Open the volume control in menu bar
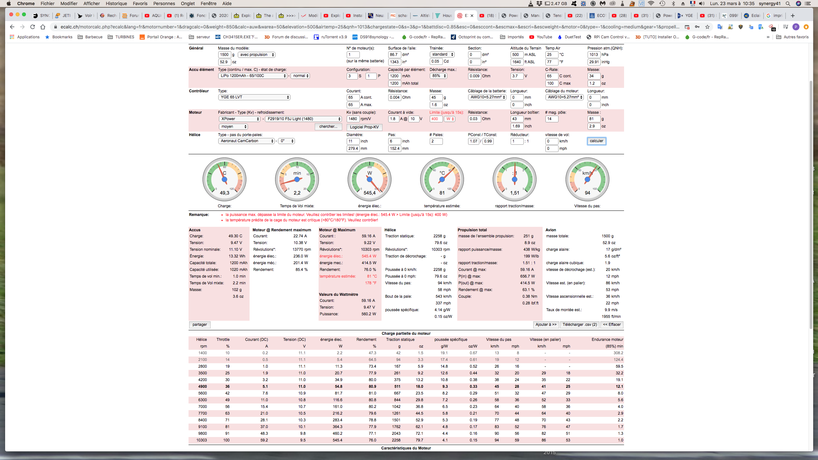Screen dimensions: 818x460 (702, 4)
